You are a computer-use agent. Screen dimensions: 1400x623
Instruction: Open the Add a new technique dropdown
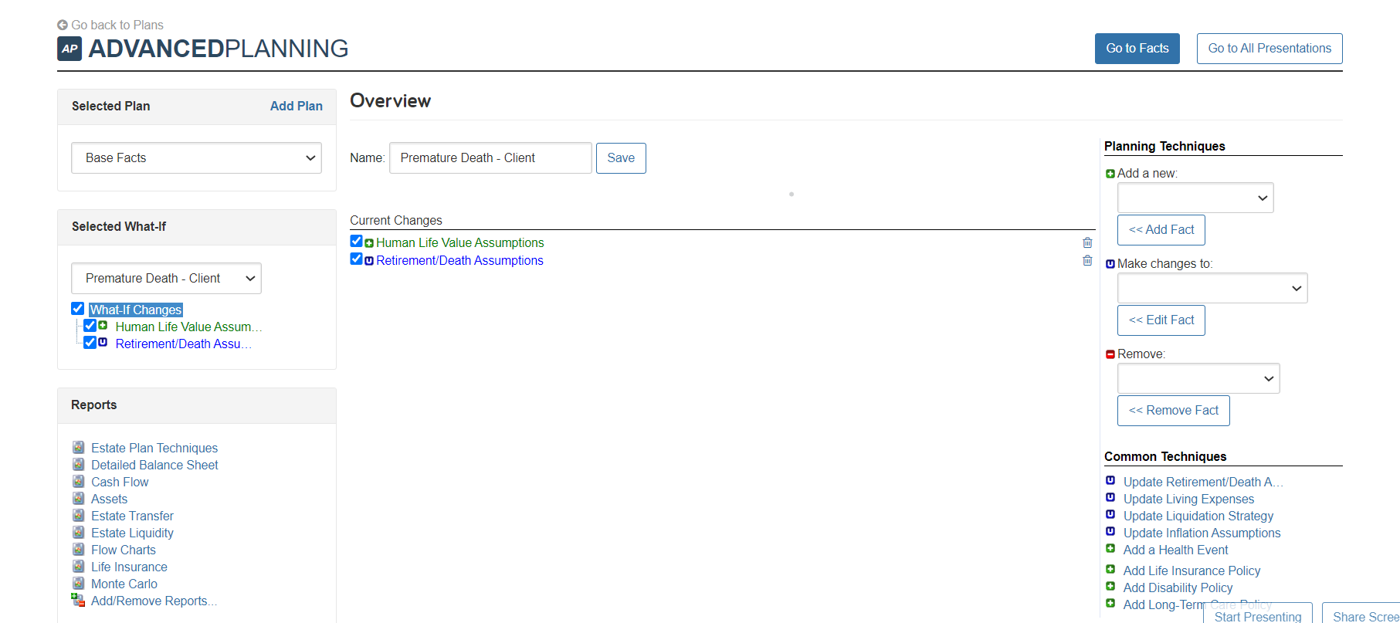pos(1195,198)
